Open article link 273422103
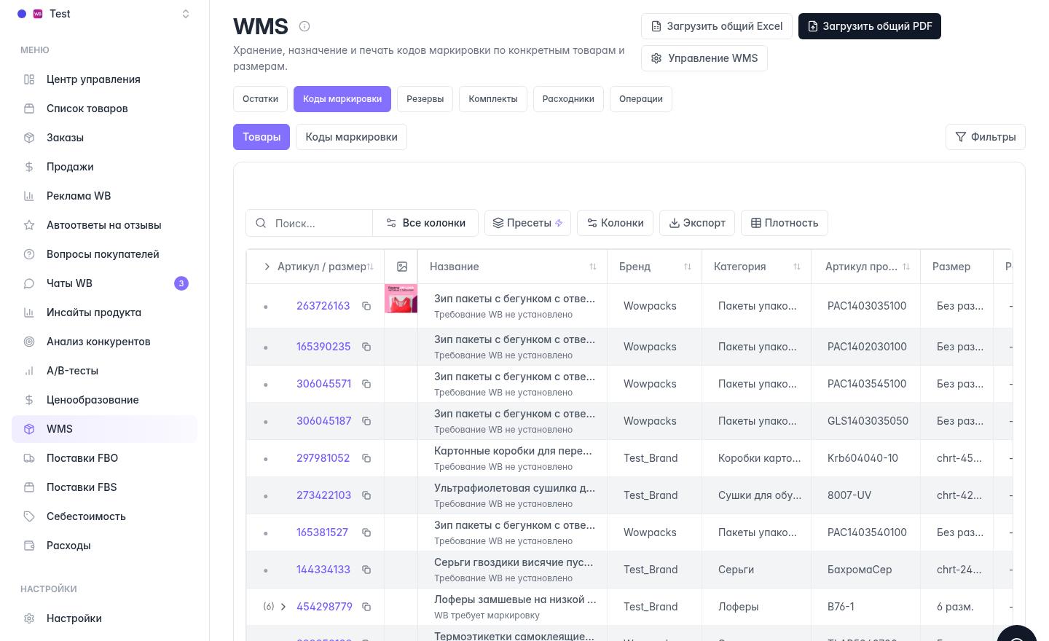 [x=323, y=495]
